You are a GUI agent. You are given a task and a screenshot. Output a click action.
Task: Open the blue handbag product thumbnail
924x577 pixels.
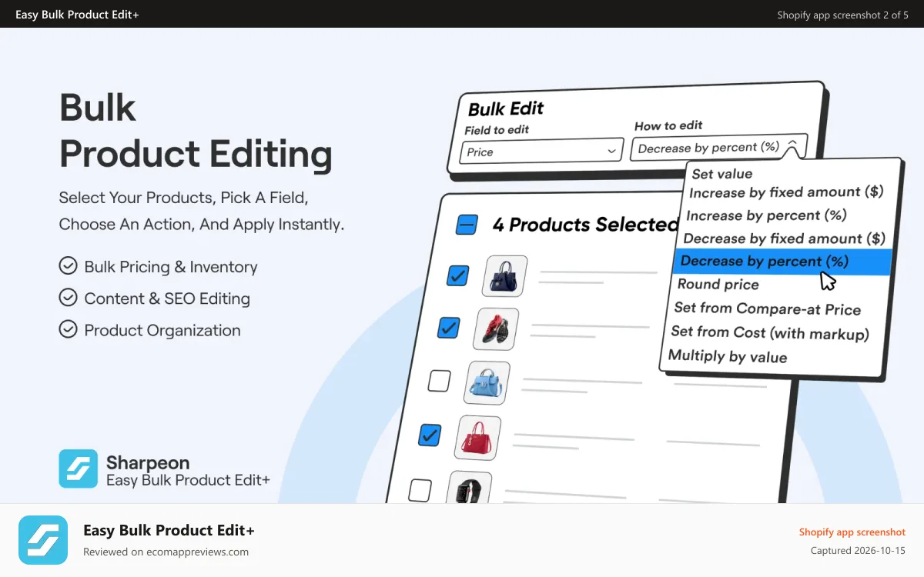coord(486,383)
